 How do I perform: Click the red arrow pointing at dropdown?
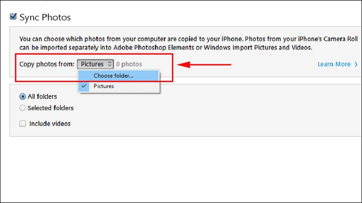(204, 64)
